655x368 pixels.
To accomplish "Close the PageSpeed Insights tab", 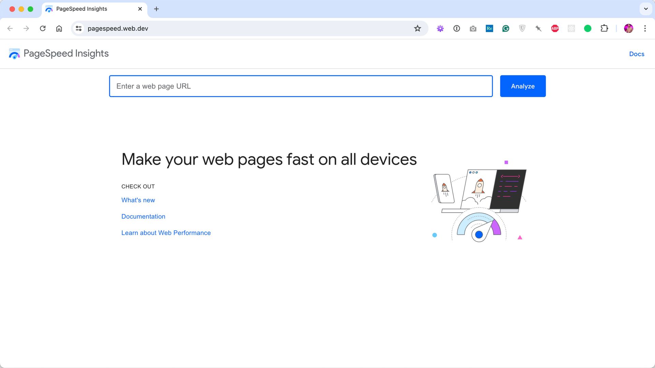I will pyautogui.click(x=140, y=9).
